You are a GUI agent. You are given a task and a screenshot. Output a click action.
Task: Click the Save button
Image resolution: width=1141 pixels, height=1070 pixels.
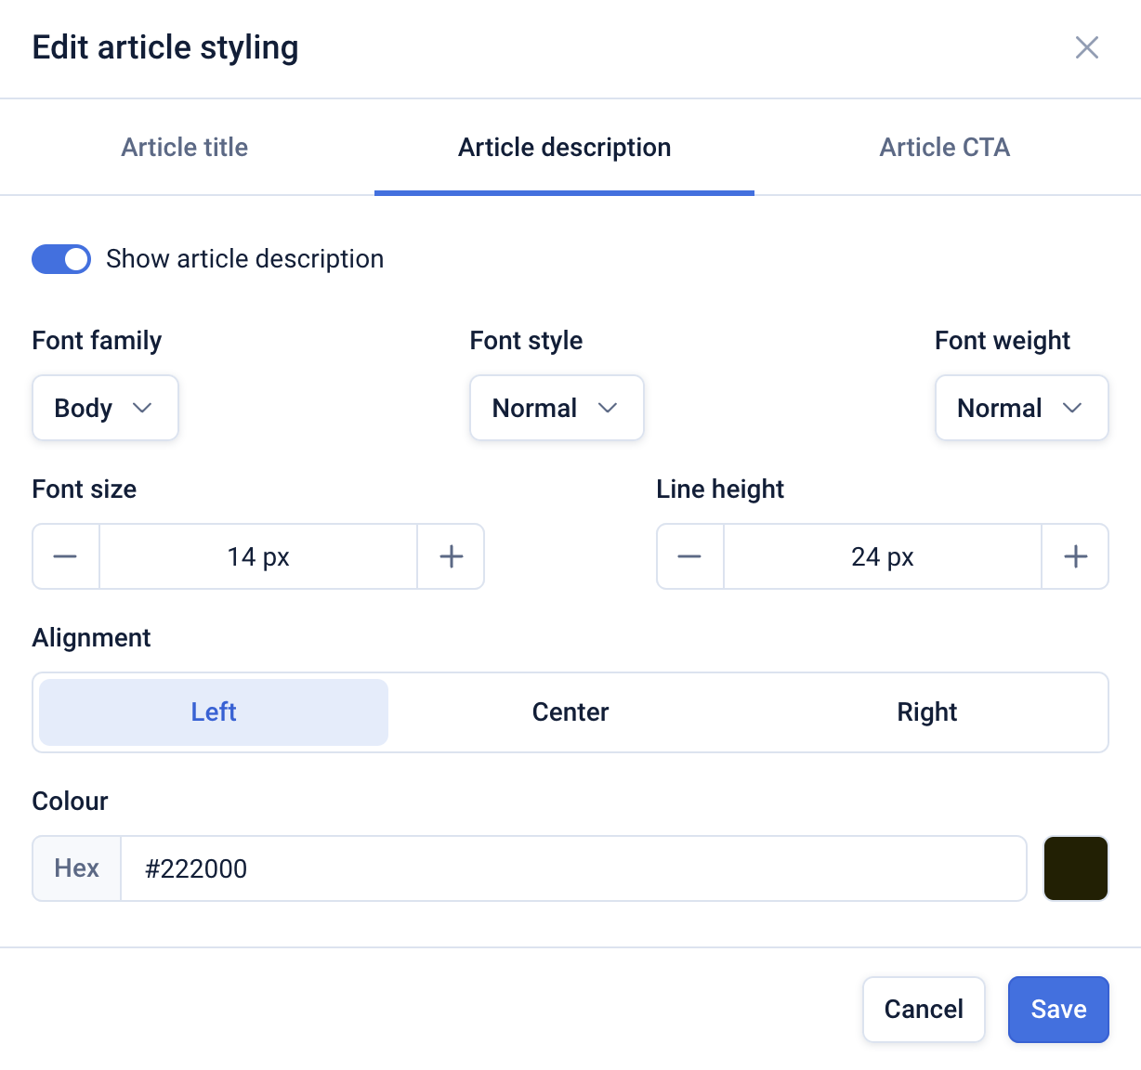[1058, 1010]
